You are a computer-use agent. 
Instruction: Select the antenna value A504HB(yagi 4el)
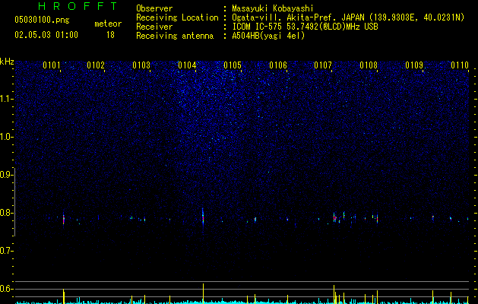click(268, 36)
